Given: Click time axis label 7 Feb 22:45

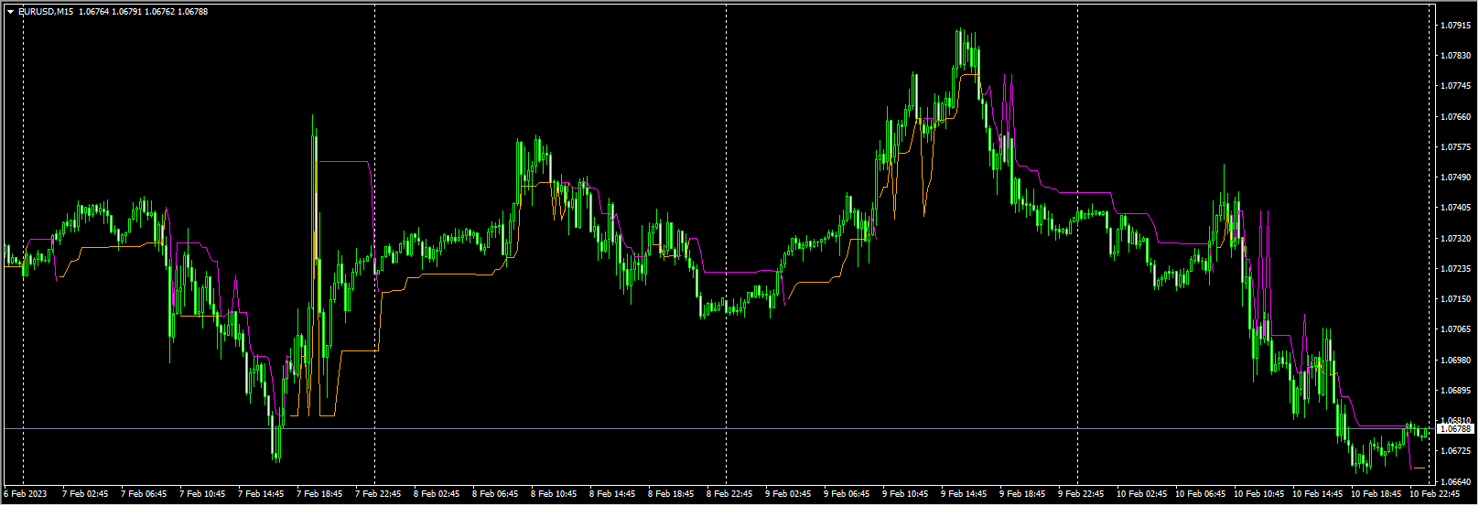Looking at the screenshot, I should (378, 494).
